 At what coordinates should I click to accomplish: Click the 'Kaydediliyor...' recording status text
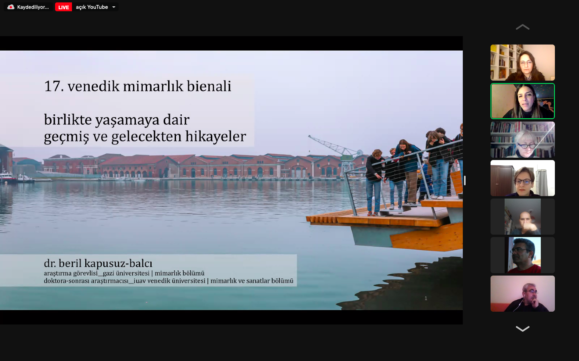coord(33,7)
